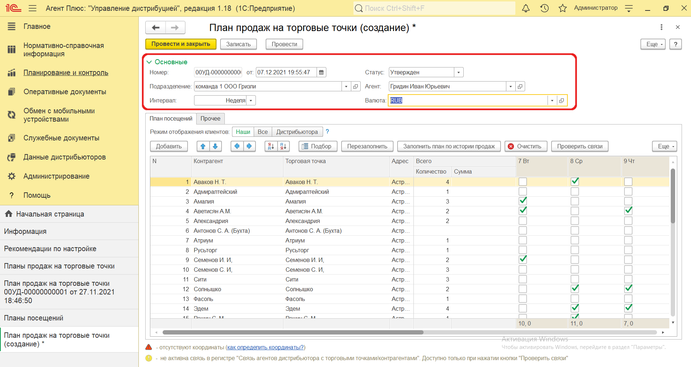Open Валюта record link icon

coord(562,101)
